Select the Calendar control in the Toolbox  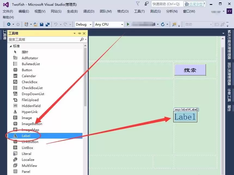(x=28, y=76)
